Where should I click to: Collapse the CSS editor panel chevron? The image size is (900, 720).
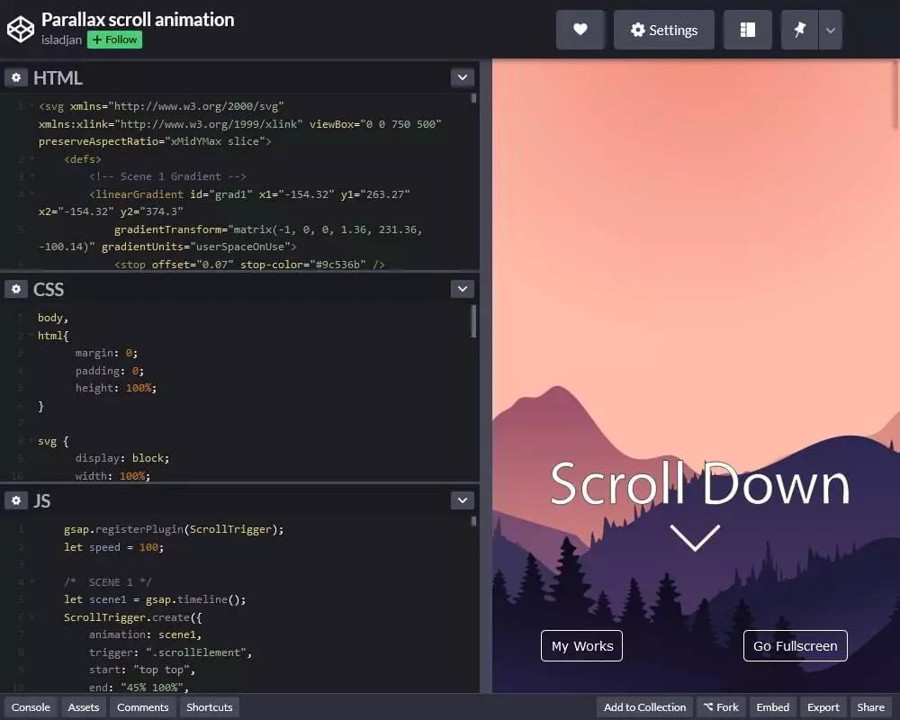(x=462, y=288)
